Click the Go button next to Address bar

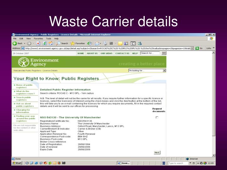(x=199, y=48)
